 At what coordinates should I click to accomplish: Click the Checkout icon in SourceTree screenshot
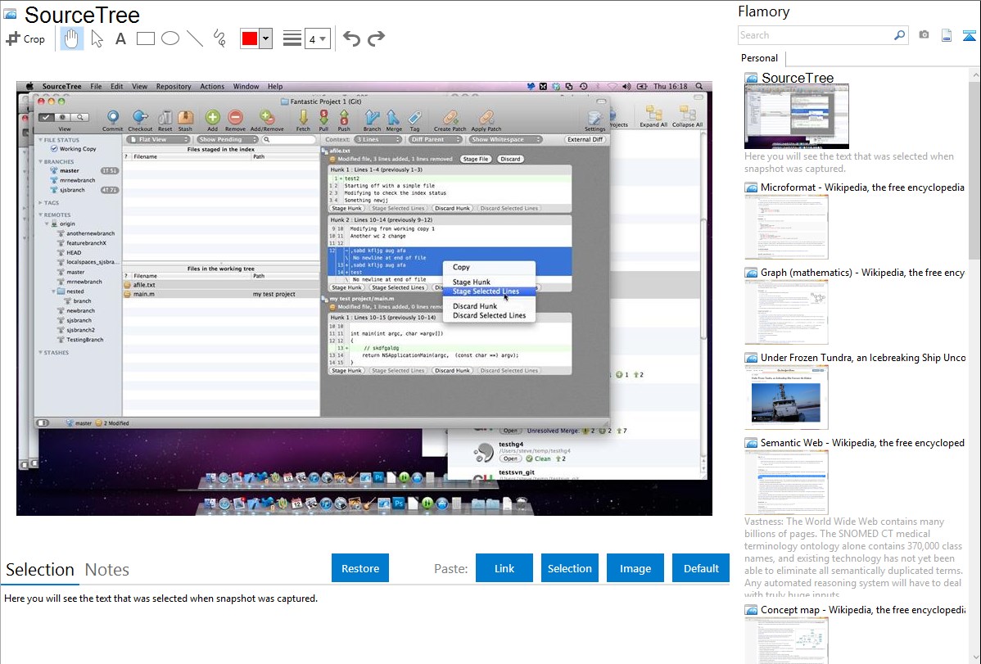click(140, 120)
